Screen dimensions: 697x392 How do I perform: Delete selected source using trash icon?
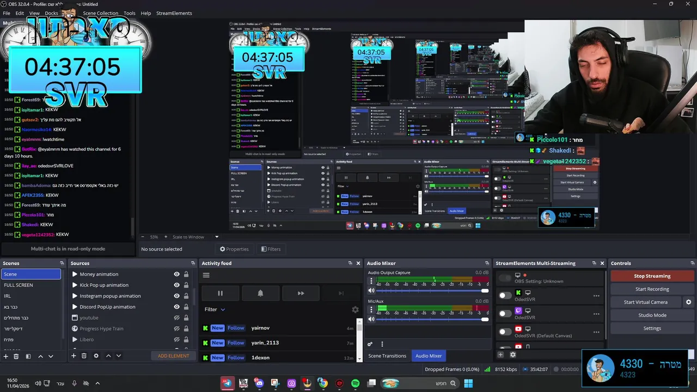[84, 356]
